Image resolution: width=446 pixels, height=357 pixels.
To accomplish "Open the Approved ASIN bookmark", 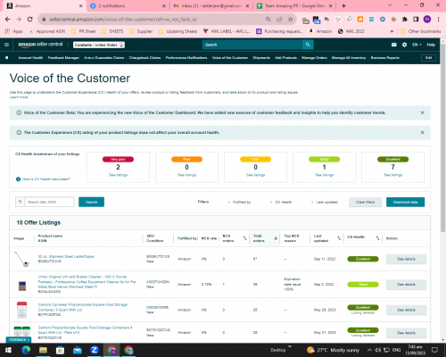I will (47, 31).
